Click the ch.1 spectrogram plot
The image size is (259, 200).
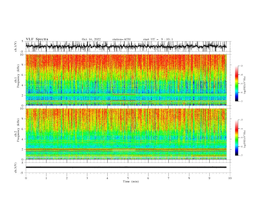(126, 80)
